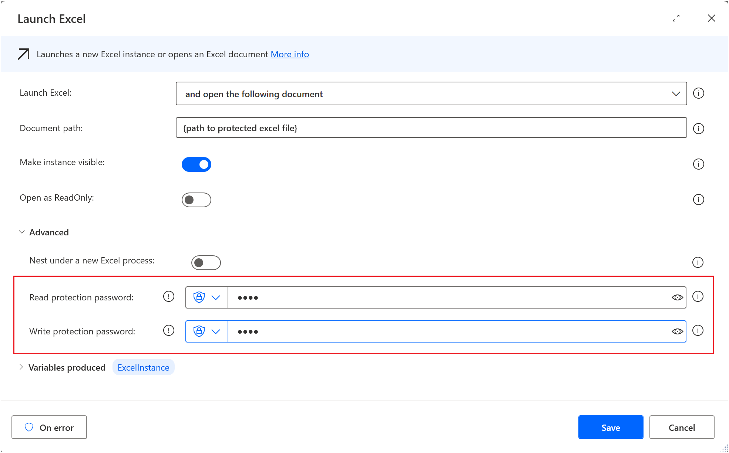Screen dimensions: 729x453
Task: Open info tooltip for Make instance visible
Action: (x=699, y=164)
